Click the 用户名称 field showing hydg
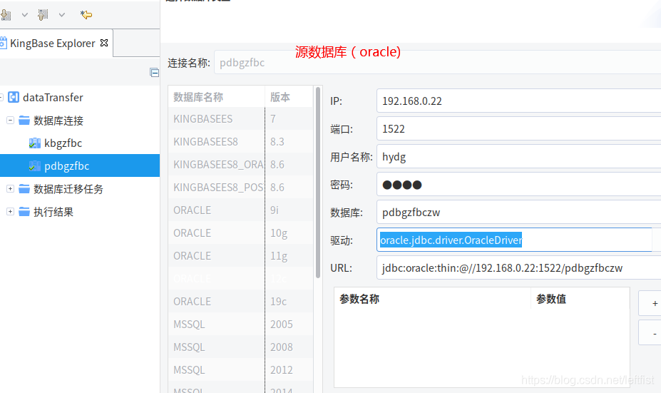Viewport: 661px width, 393px height. coord(519,157)
